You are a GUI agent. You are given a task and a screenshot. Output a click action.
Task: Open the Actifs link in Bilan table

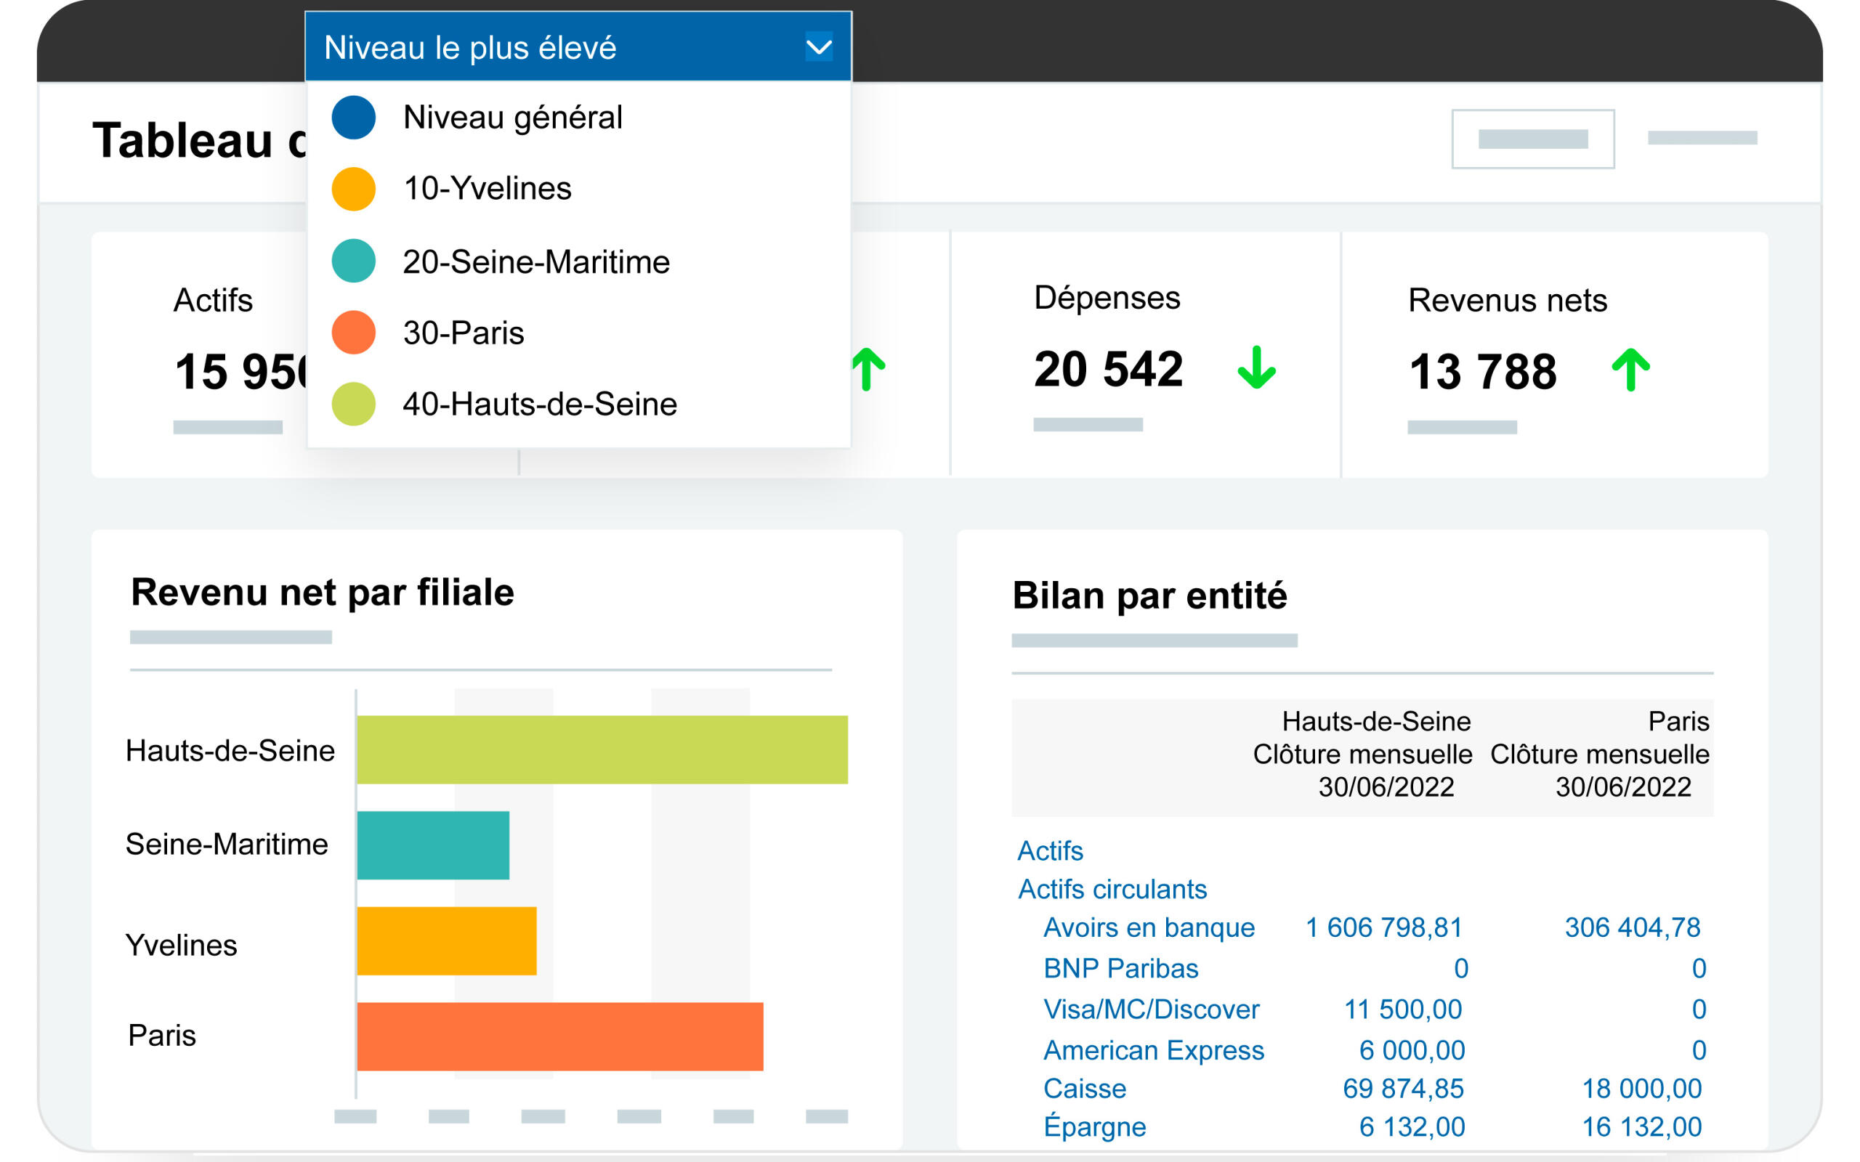(1050, 851)
